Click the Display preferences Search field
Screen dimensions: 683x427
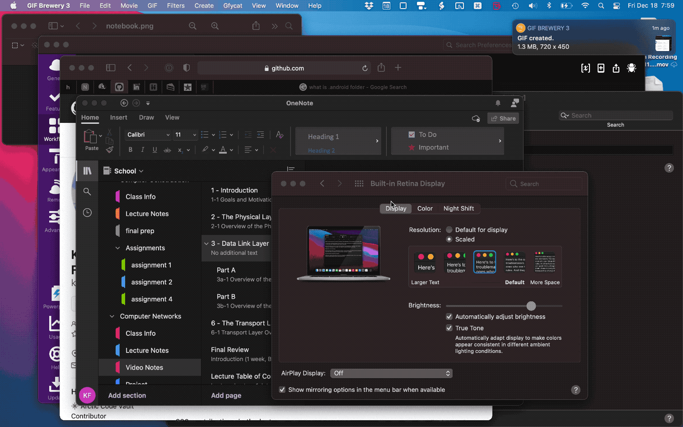544,184
